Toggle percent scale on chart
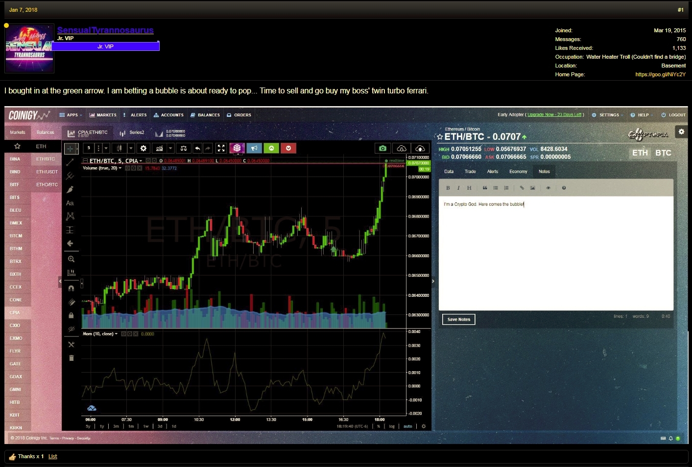 click(x=379, y=426)
